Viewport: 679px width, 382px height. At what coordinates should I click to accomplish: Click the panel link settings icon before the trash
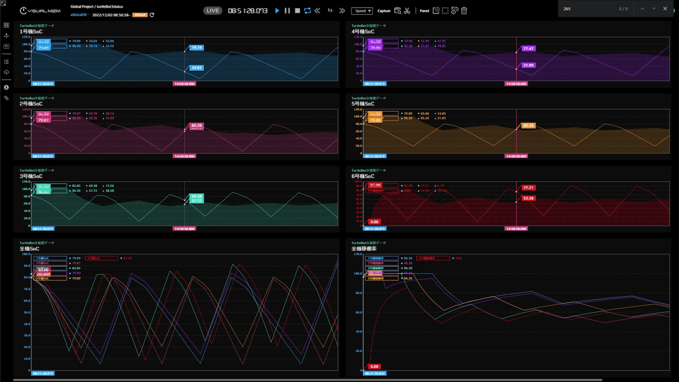[455, 10]
